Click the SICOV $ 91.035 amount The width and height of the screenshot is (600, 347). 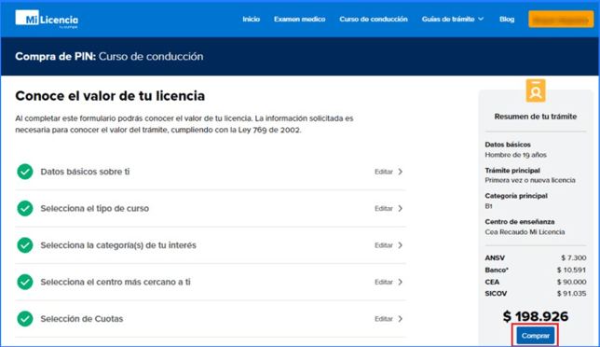(571, 294)
